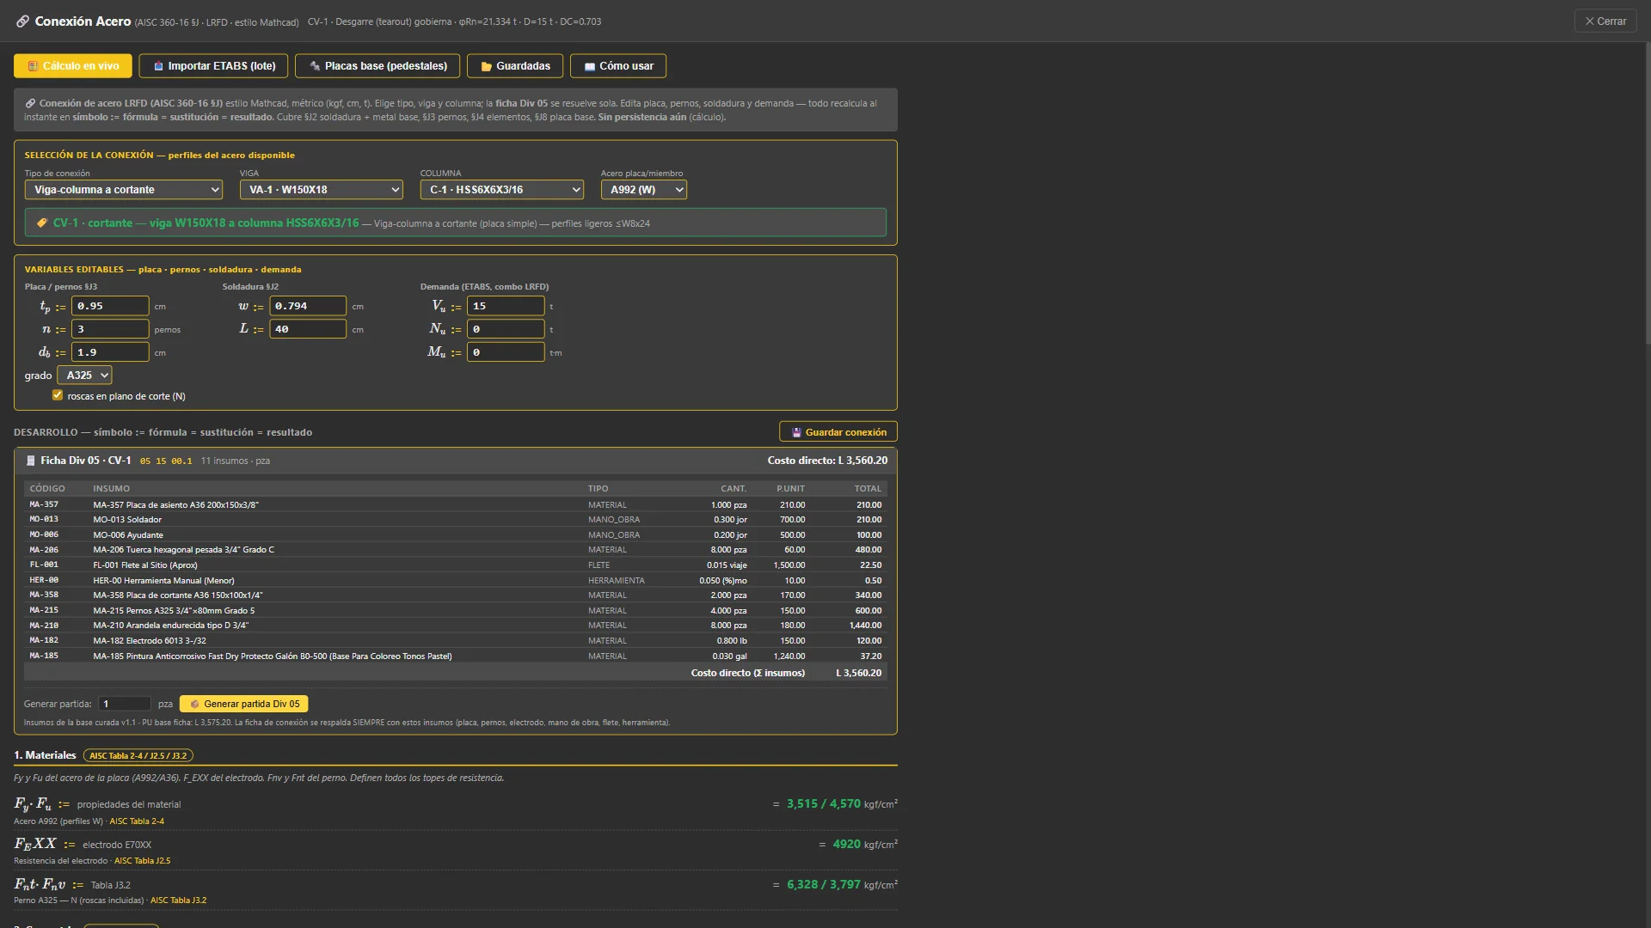Toggle roscas en plano de corte checkbox

tap(58, 395)
